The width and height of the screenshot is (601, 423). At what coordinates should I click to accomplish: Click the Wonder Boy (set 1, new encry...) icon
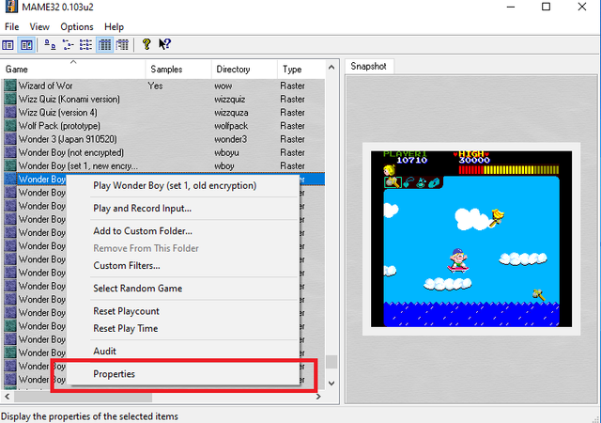[x=10, y=165]
